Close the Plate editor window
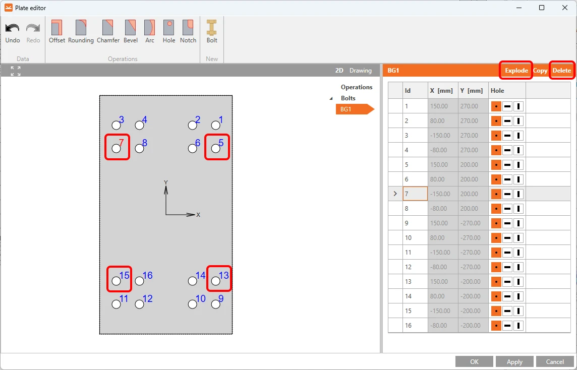This screenshot has height=370, width=577. coord(565,8)
